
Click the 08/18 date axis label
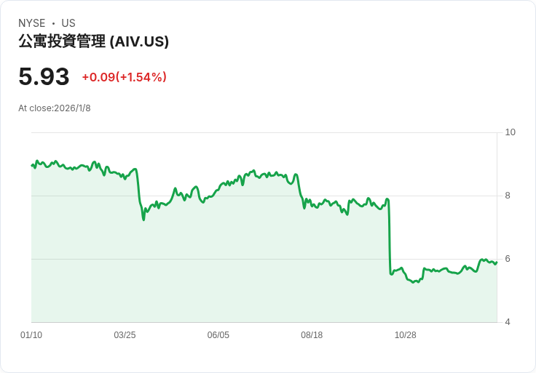(x=312, y=335)
